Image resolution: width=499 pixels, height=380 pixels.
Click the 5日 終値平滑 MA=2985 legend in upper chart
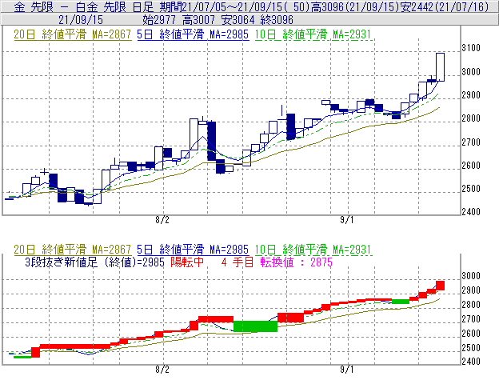[193, 34]
